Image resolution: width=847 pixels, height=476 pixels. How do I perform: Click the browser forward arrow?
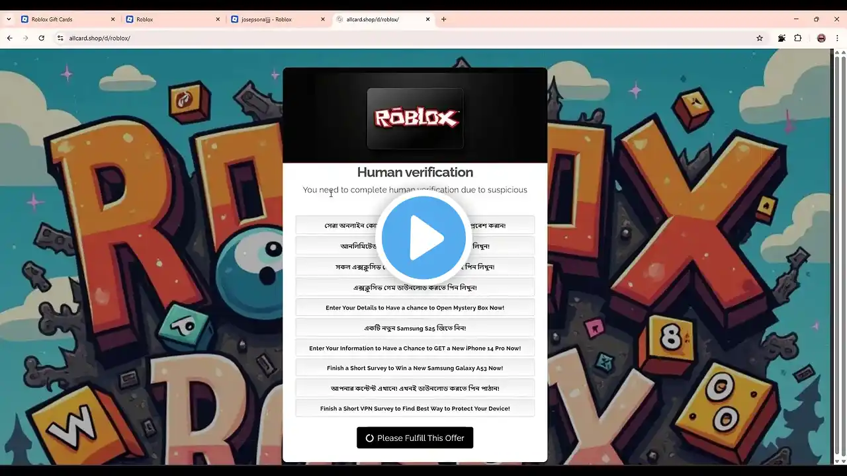click(x=26, y=38)
